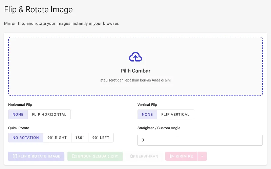
Task: Open the KIRIM KE dropdown arrow
Action: (x=202, y=156)
